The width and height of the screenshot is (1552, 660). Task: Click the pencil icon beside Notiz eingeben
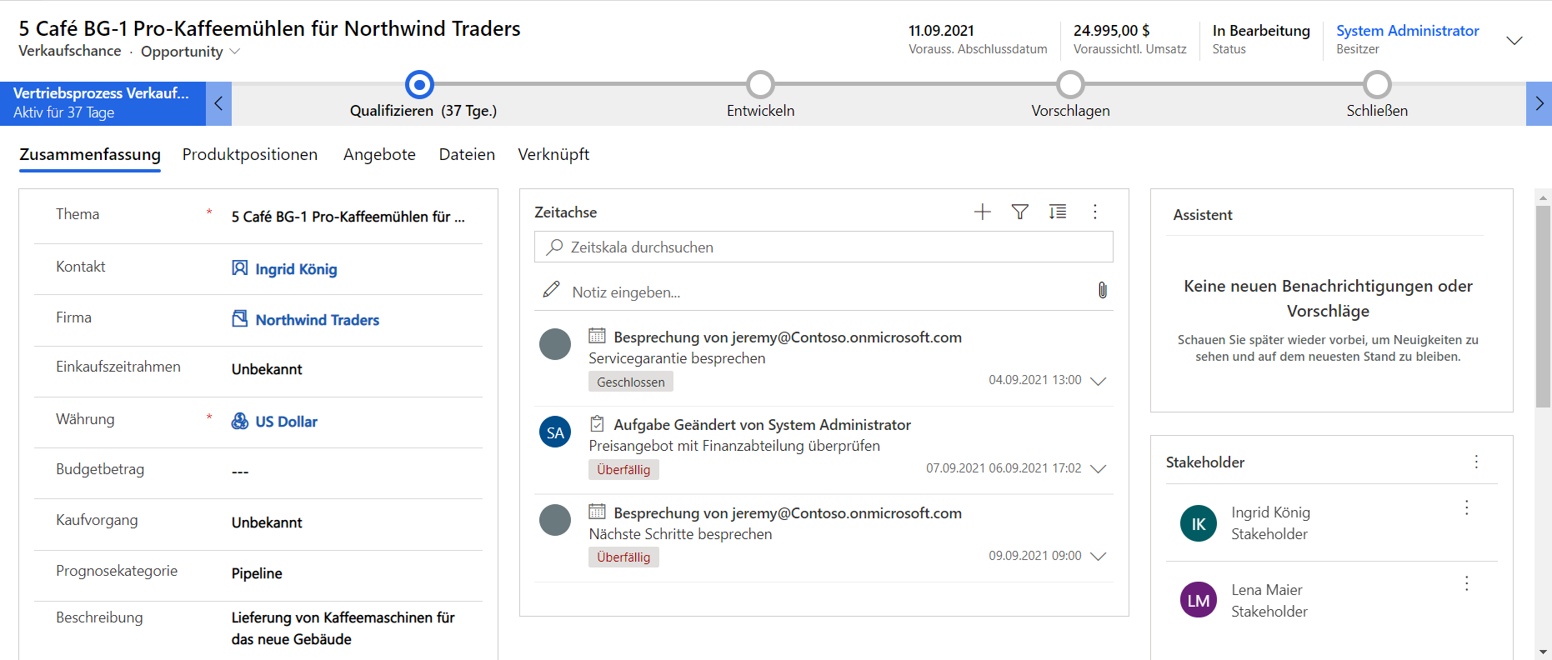click(x=551, y=289)
